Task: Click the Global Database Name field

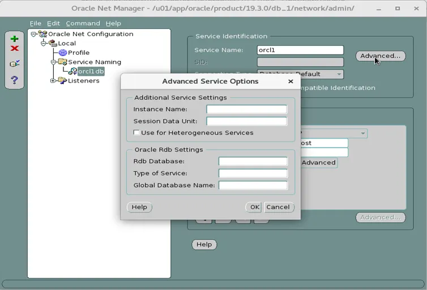Action: click(x=253, y=185)
